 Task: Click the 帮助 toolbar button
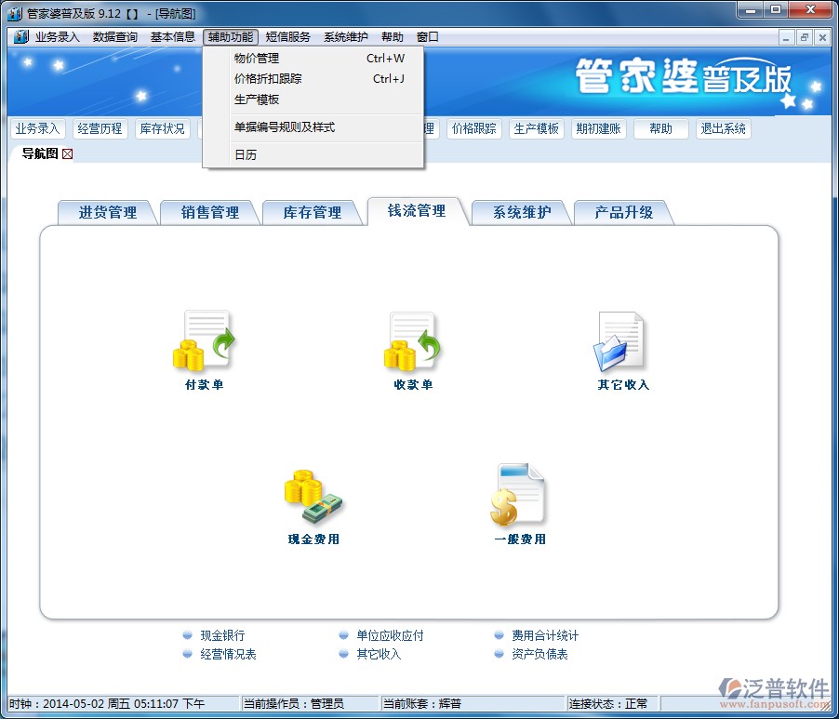(660, 129)
